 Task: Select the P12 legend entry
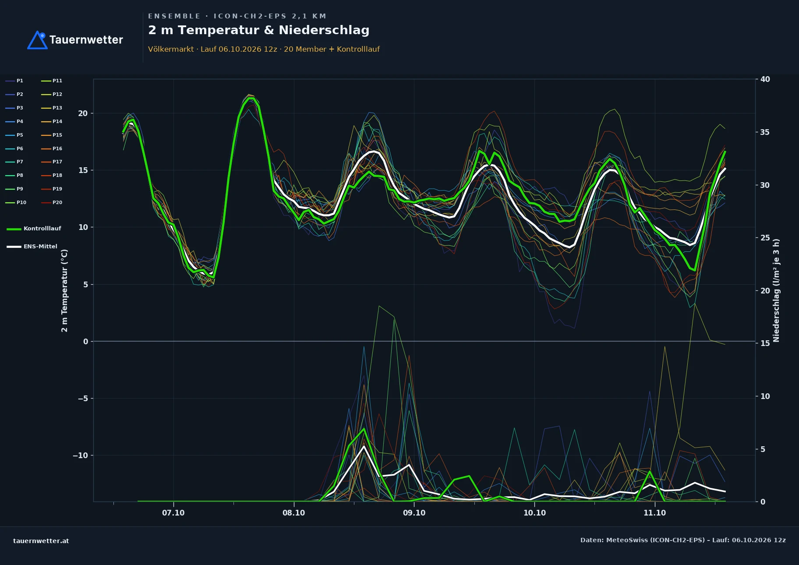tap(52, 94)
